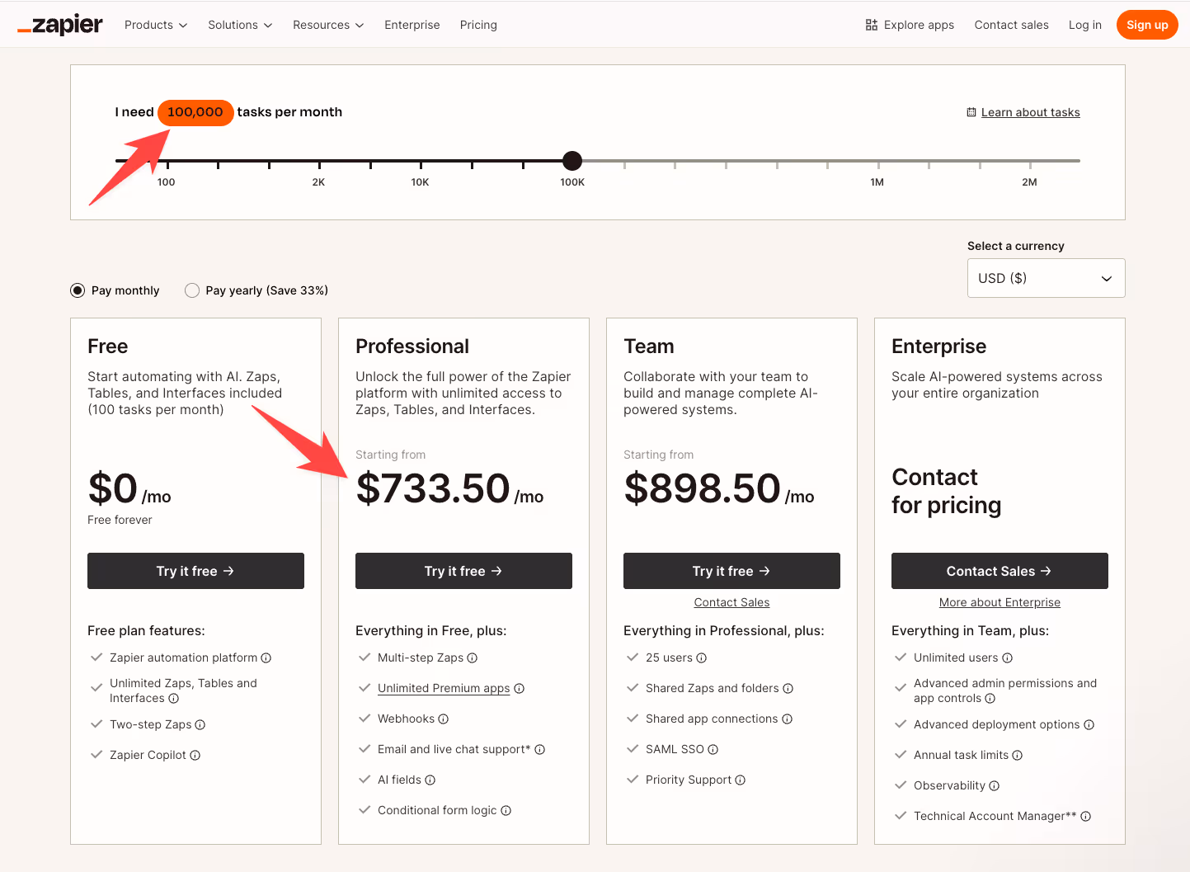1190x872 pixels.
Task: Open info icon for Zapier automation platform
Action: [266, 658]
